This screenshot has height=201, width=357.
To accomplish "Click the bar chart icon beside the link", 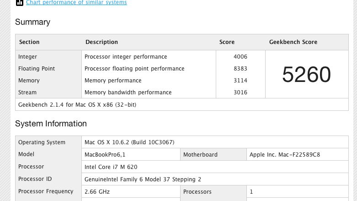I will [20, 3].
